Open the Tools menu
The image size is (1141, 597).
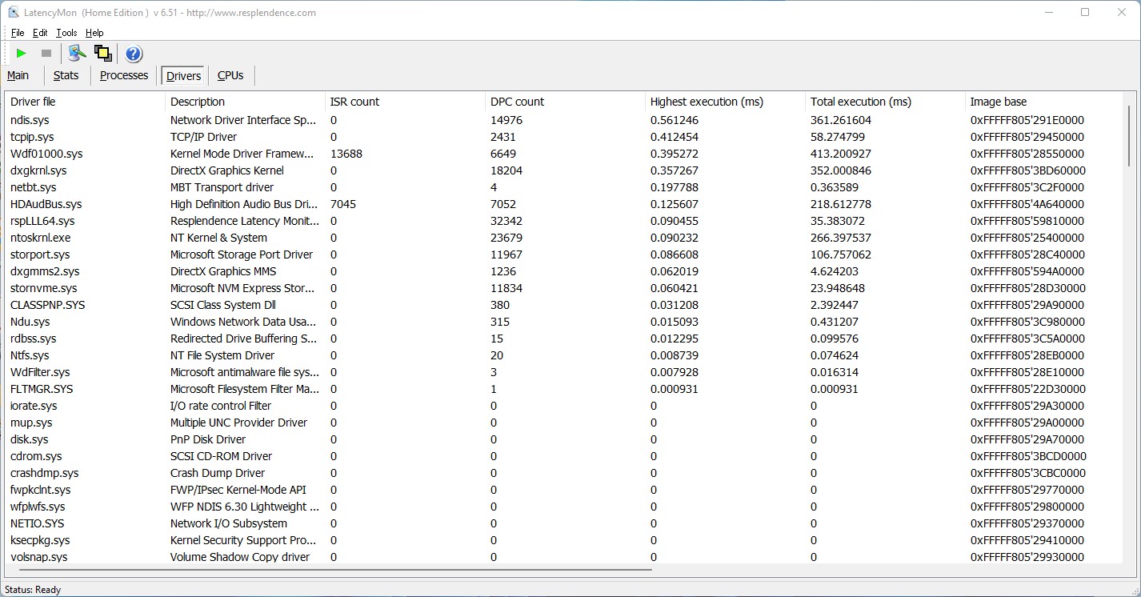[x=66, y=33]
